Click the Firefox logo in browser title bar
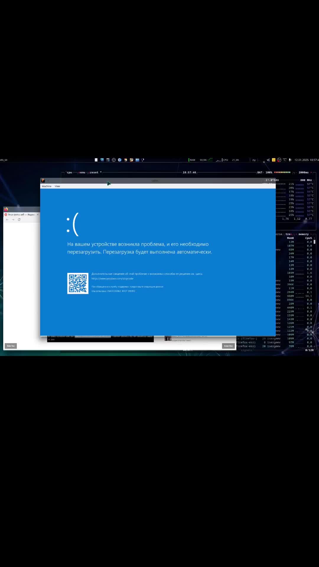 click(x=6, y=209)
